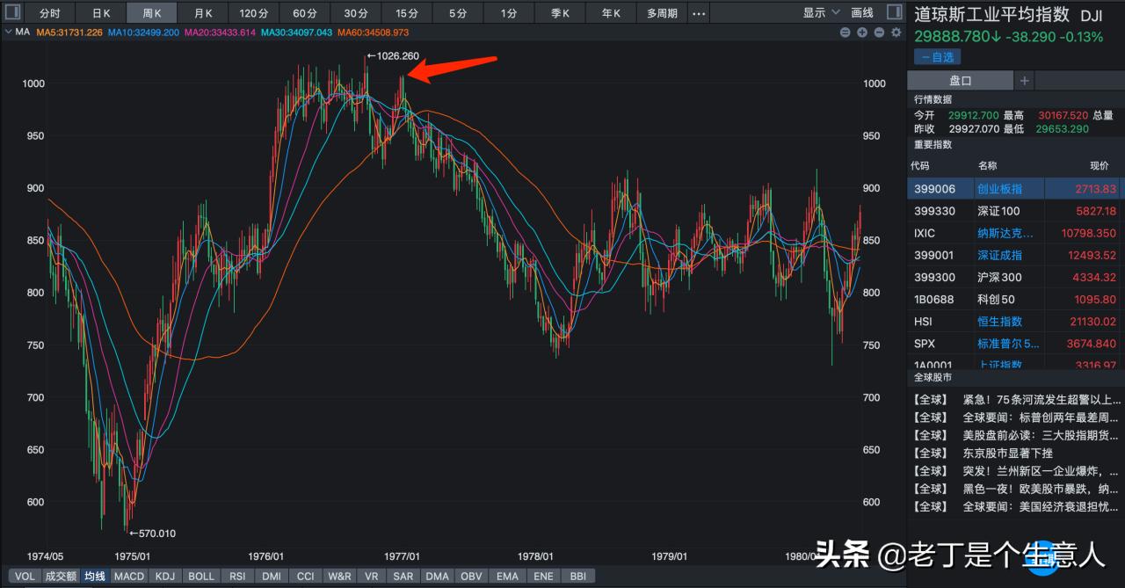
Task: Expand the 显示 display dropdown
Action: [819, 13]
